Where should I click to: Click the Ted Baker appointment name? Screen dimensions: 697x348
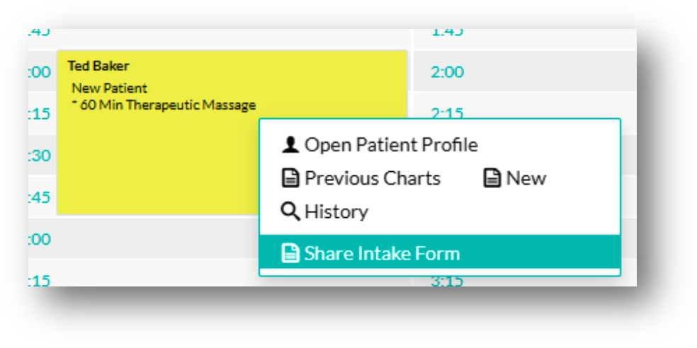(x=98, y=66)
